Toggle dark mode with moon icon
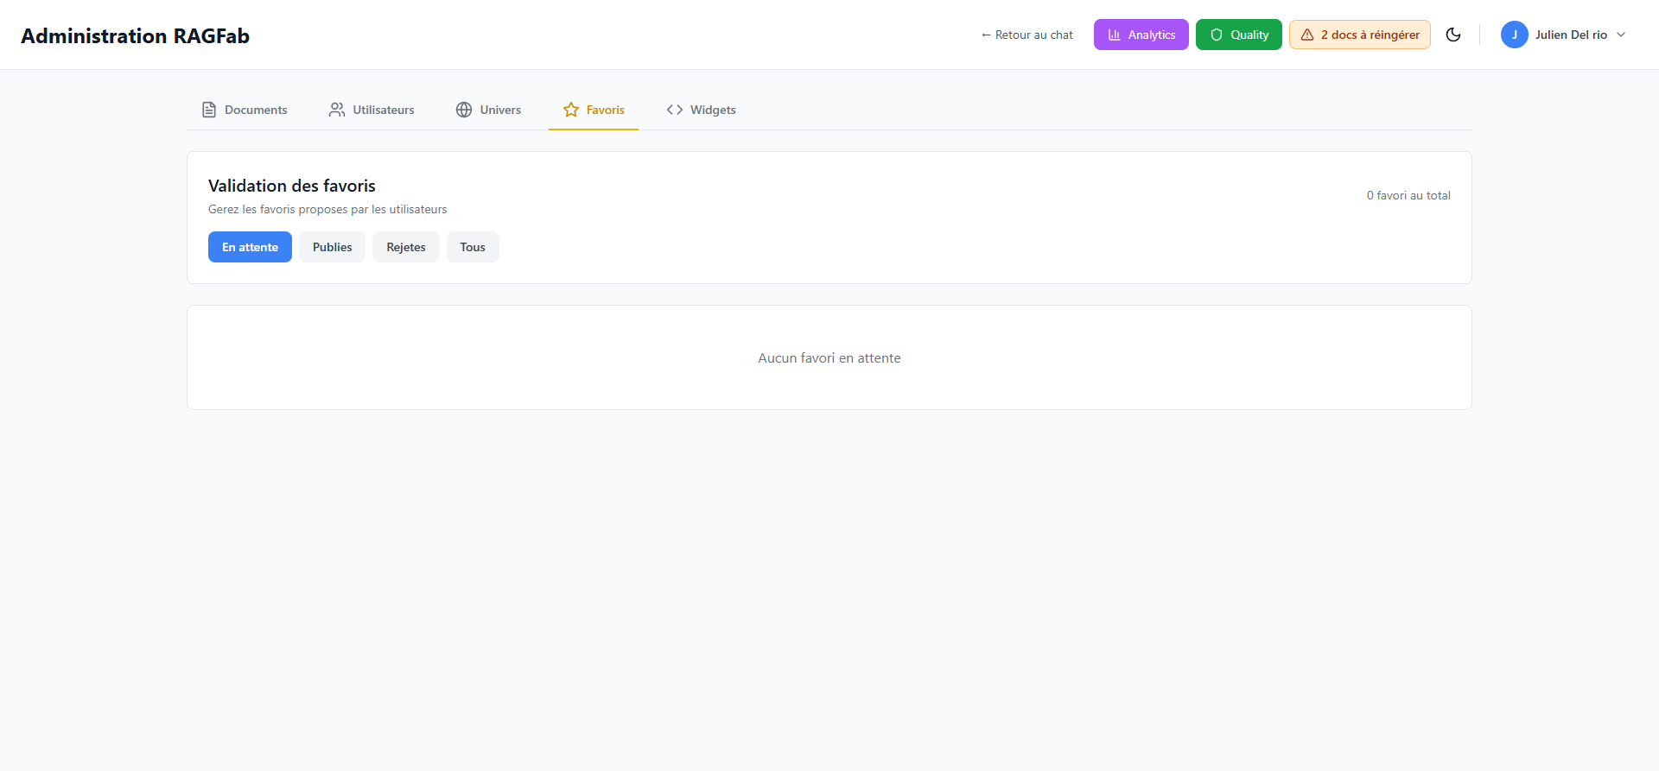 click(1453, 35)
